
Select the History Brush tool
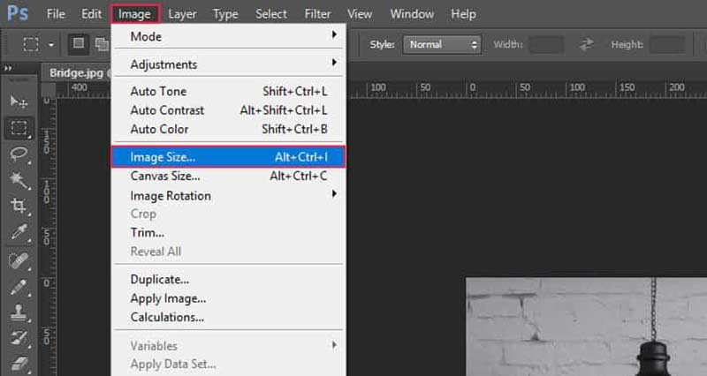(19, 338)
